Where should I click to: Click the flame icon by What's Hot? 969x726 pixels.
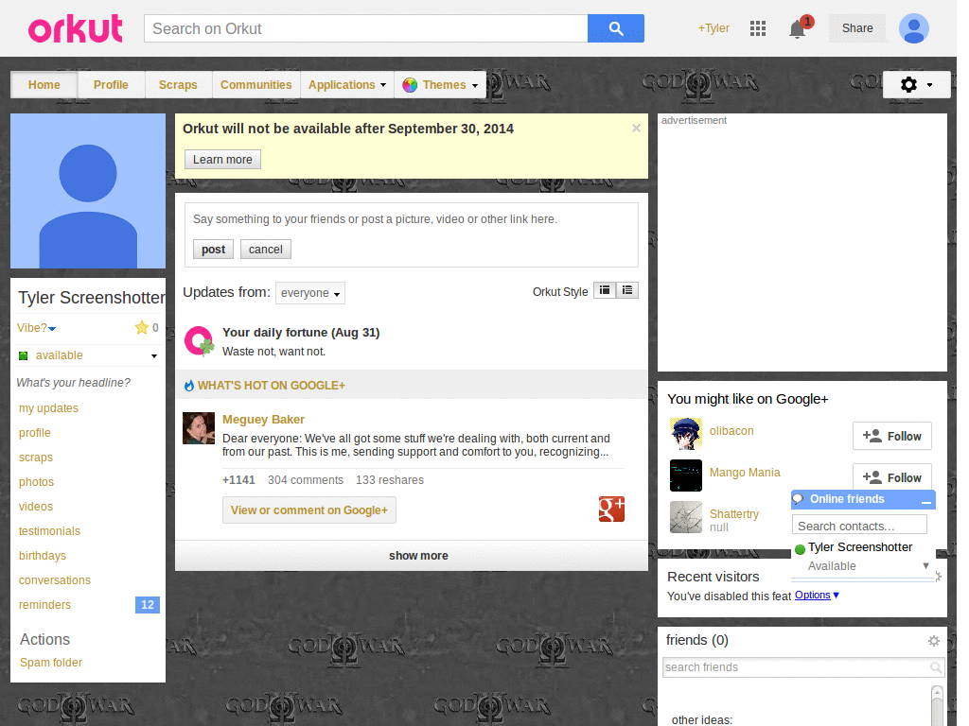coord(189,386)
